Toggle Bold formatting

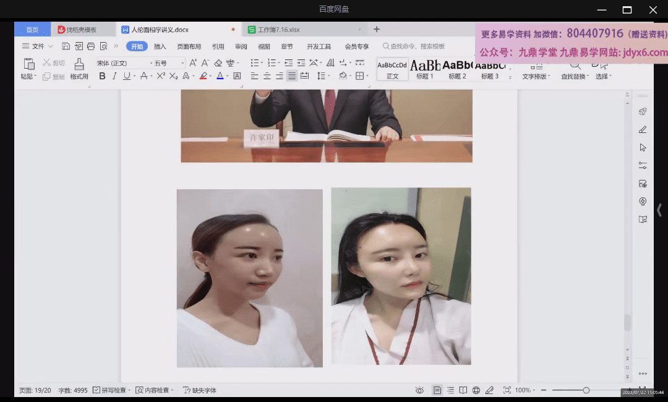point(102,76)
